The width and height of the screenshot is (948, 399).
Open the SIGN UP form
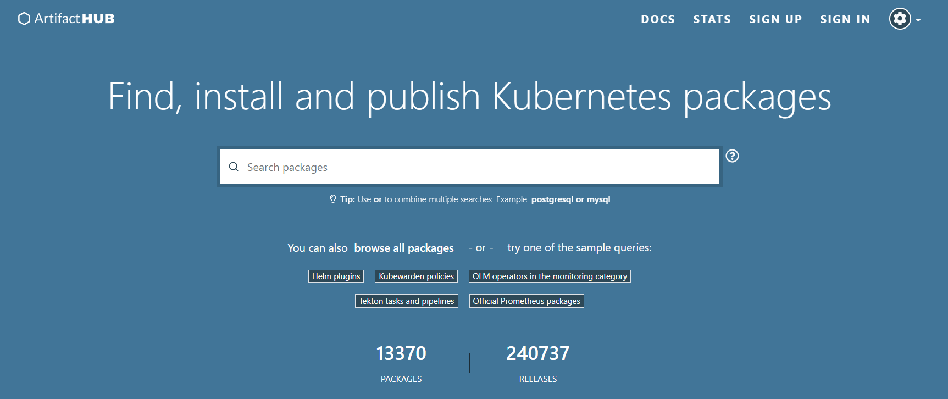pos(775,19)
